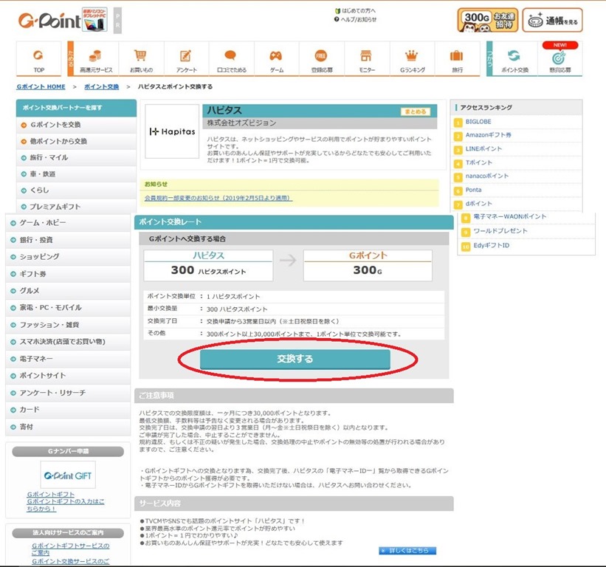Open カード sidebar category
This screenshot has height=567, width=606.
(x=69, y=410)
